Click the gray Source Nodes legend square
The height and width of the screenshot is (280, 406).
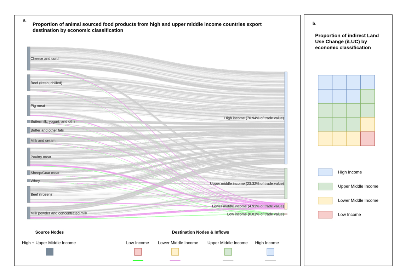[x=50, y=252]
